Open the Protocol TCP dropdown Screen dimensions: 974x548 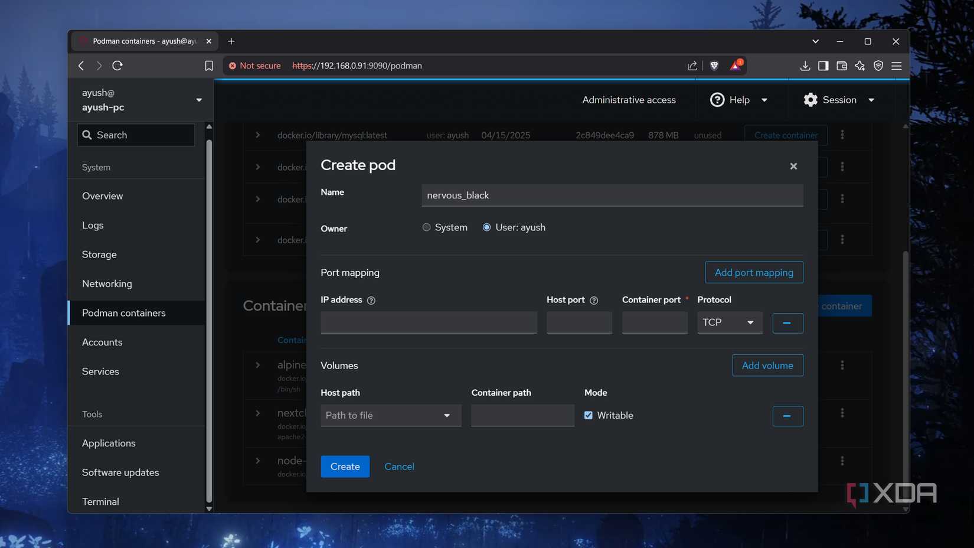[730, 322]
